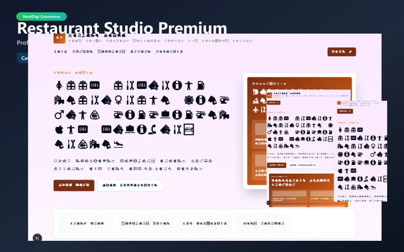Select the third feature card in the bottom strip

205,224
